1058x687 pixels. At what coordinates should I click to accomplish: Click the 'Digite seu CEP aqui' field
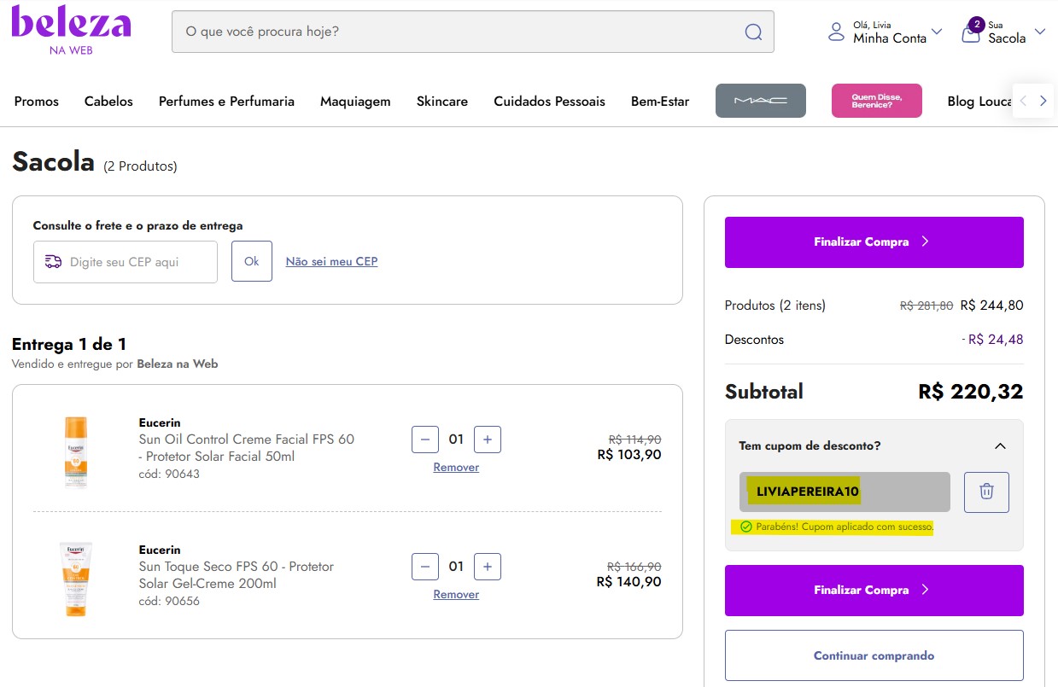tap(126, 262)
